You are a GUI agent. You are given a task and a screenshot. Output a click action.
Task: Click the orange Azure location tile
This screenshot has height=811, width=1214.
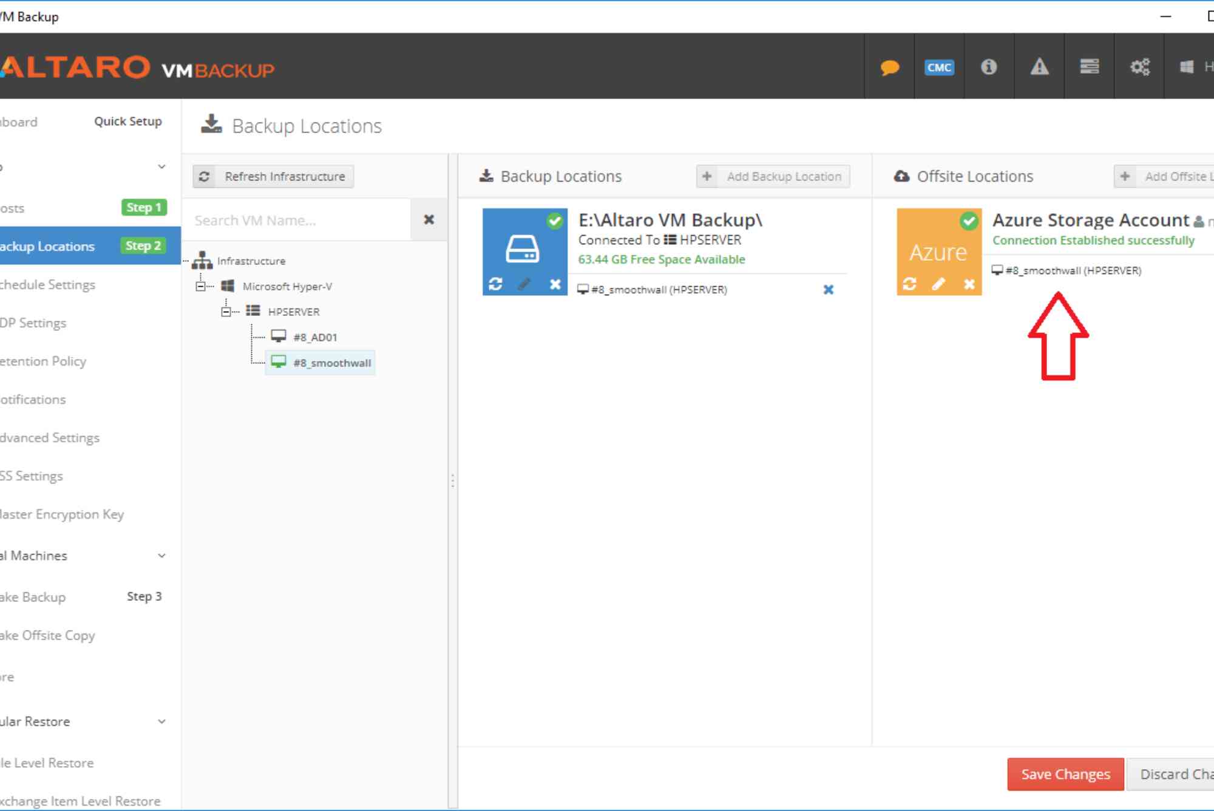(939, 252)
